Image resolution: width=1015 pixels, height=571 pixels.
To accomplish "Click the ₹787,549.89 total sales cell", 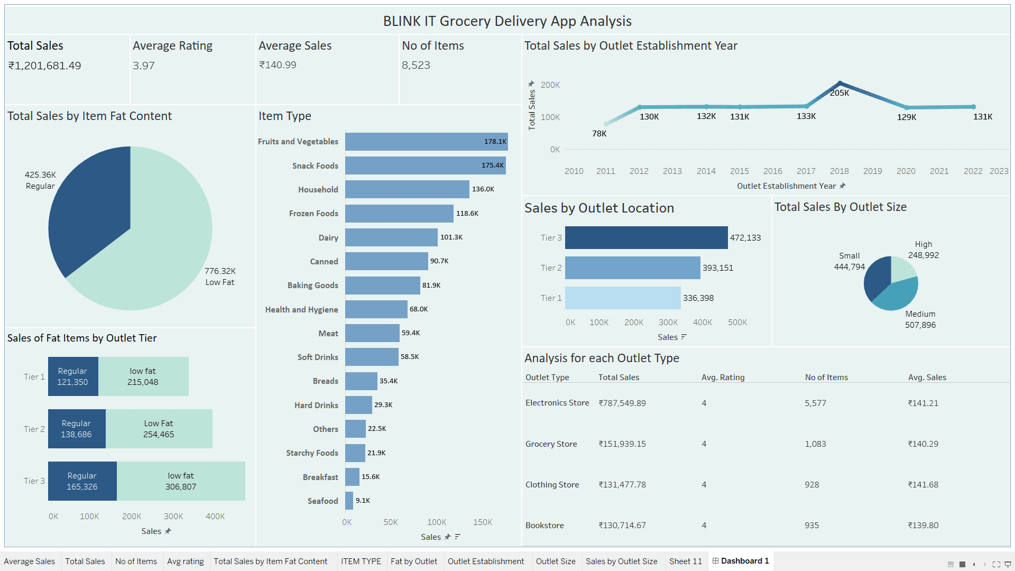I will pyautogui.click(x=622, y=403).
